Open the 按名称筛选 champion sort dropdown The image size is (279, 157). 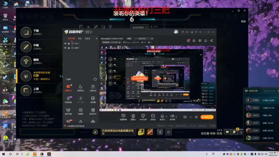coord(139,27)
